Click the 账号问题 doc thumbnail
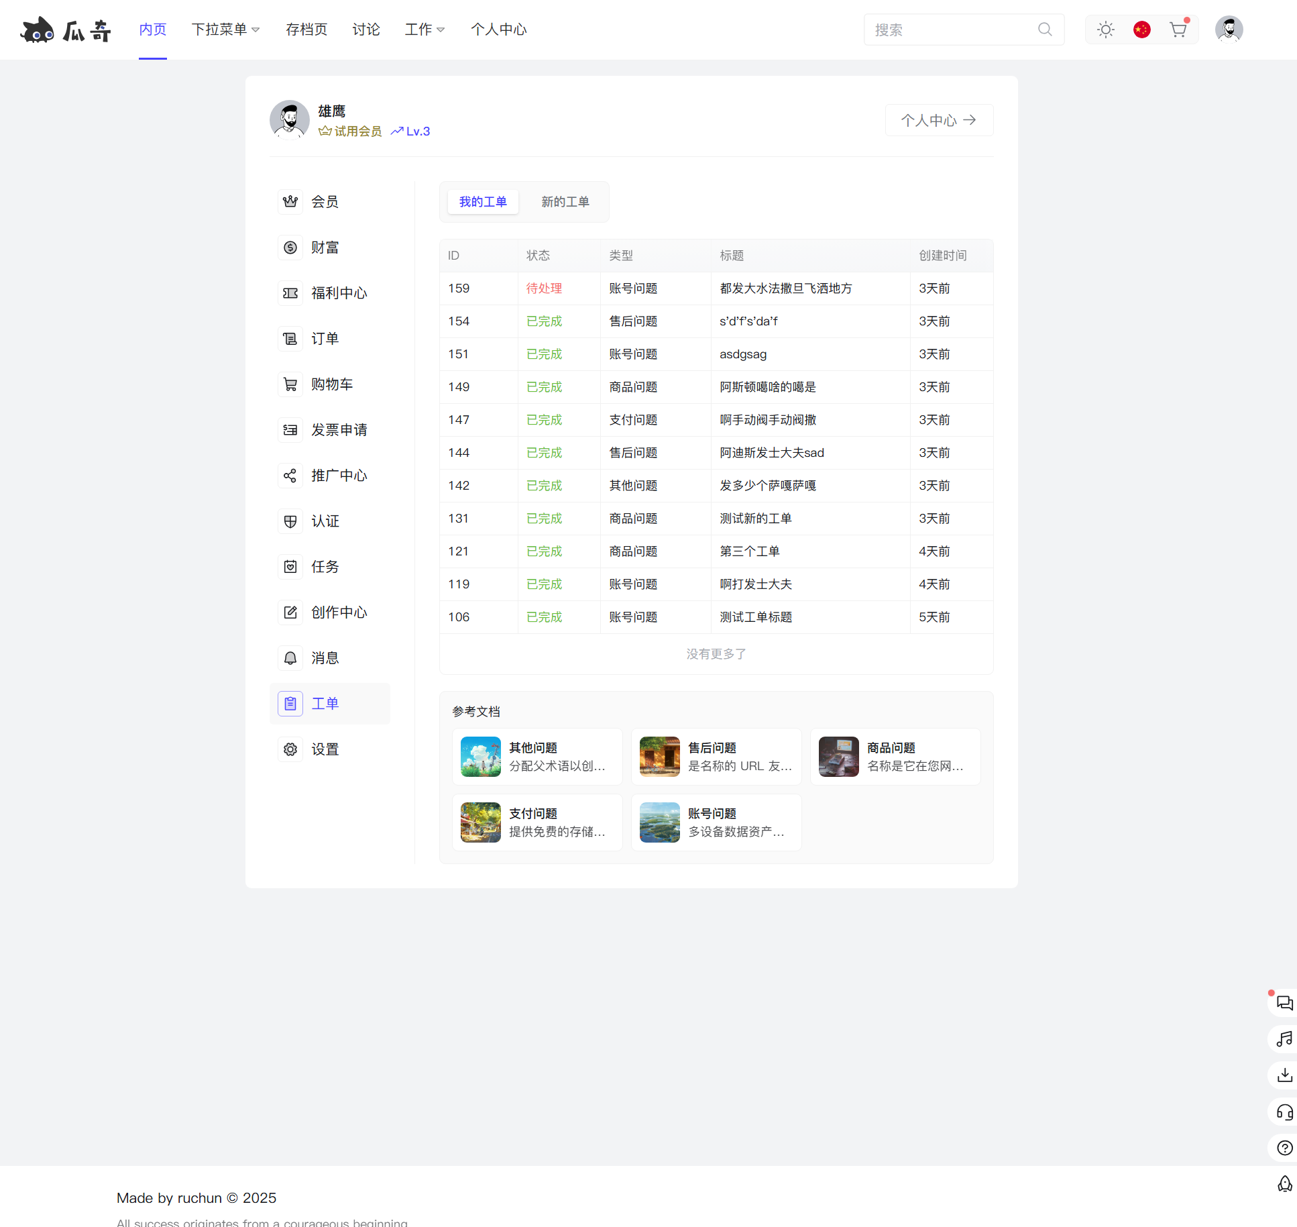 (x=660, y=822)
